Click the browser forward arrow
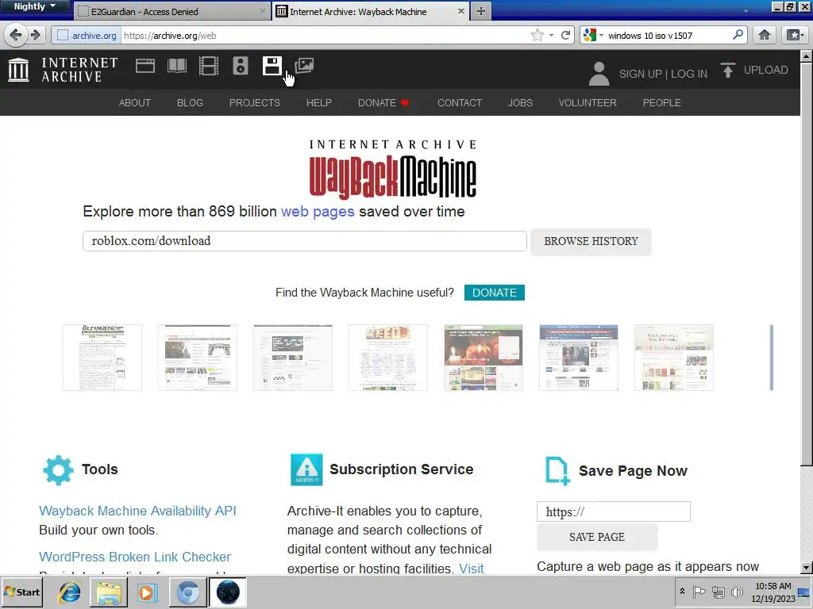The image size is (813, 609). 35,35
